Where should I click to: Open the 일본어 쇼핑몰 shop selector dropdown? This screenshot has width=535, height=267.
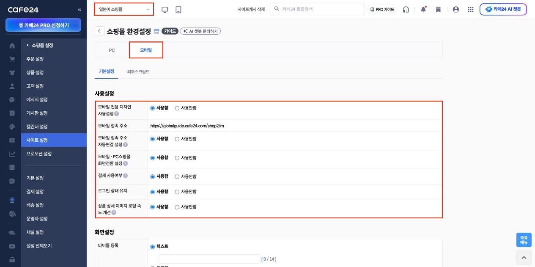(x=124, y=9)
